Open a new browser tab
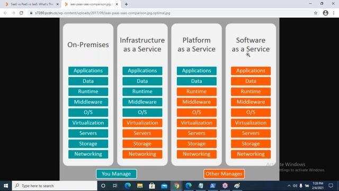 (x=126, y=4)
